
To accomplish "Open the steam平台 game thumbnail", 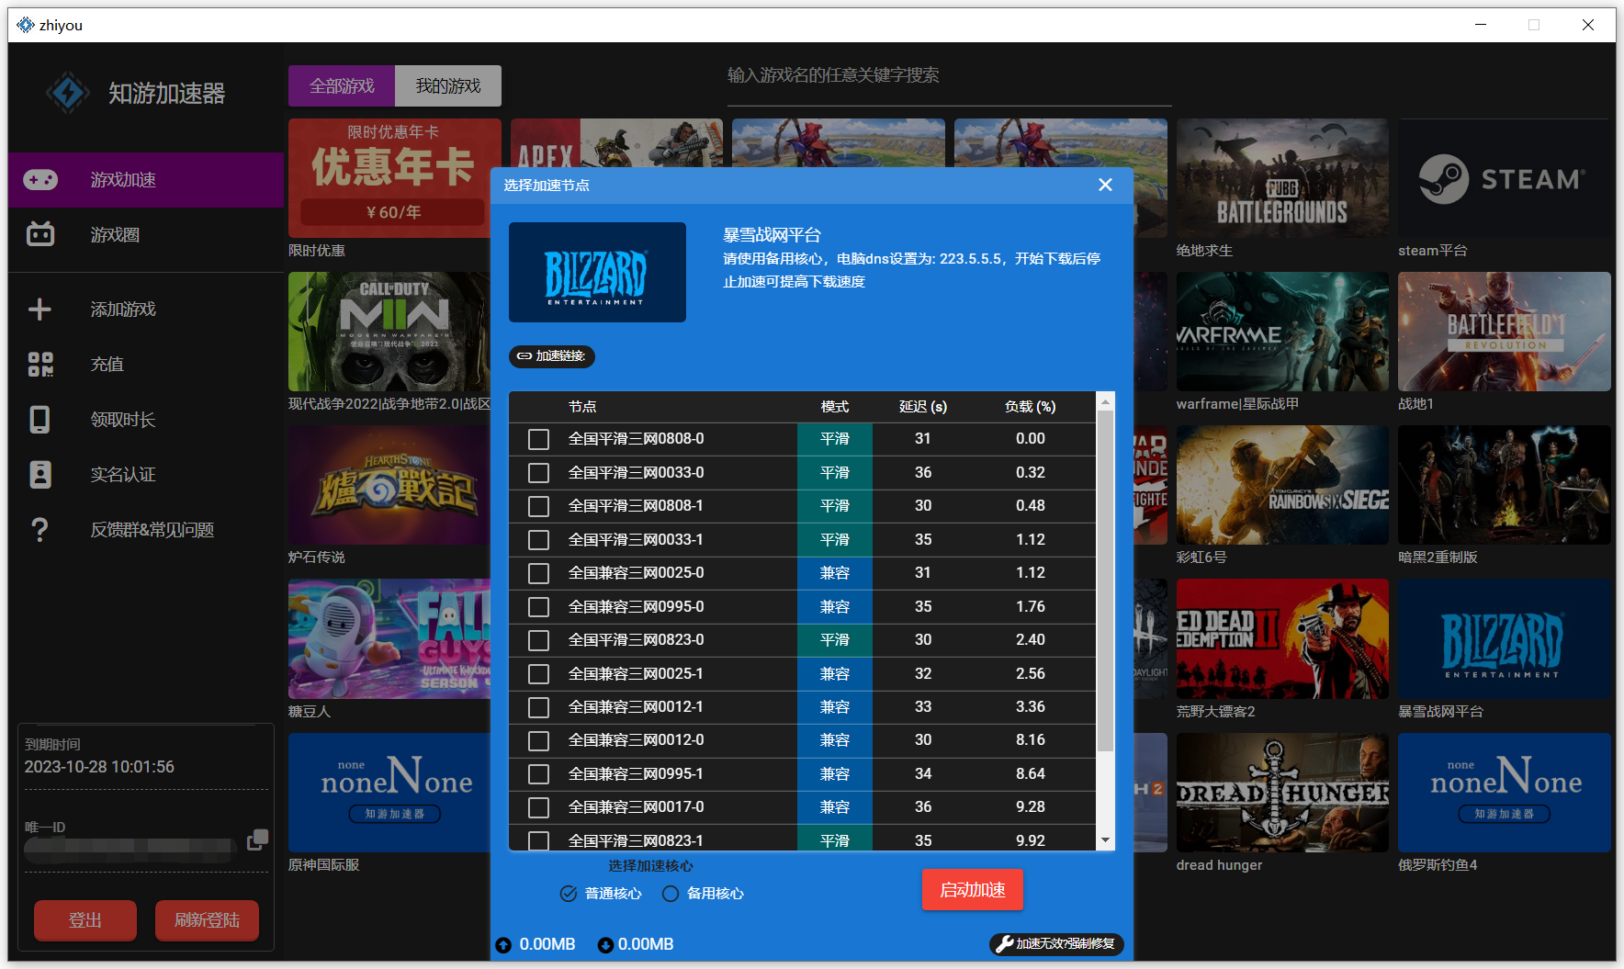I will click(x=1505, y=178).
